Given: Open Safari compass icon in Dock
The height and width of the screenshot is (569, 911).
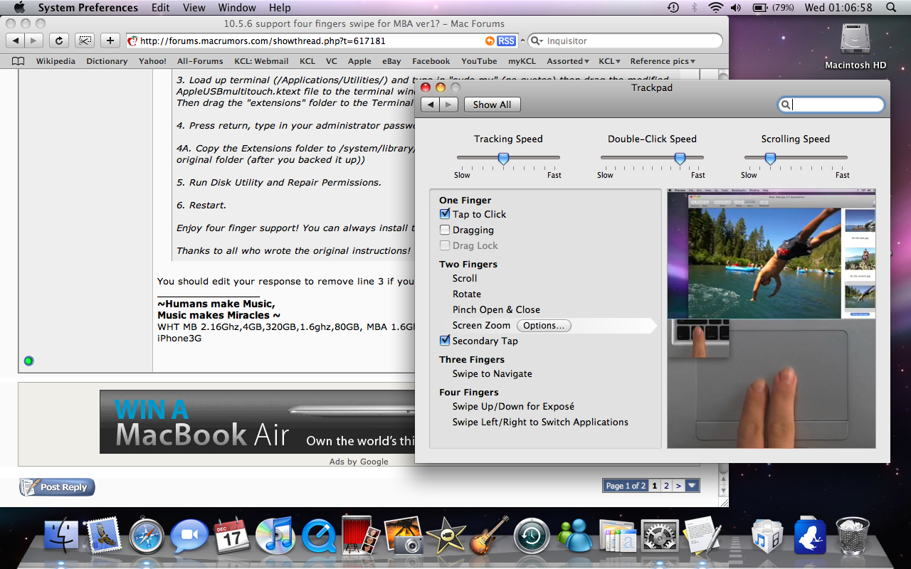Looking at the screenshot, I should tap(147, 536).
